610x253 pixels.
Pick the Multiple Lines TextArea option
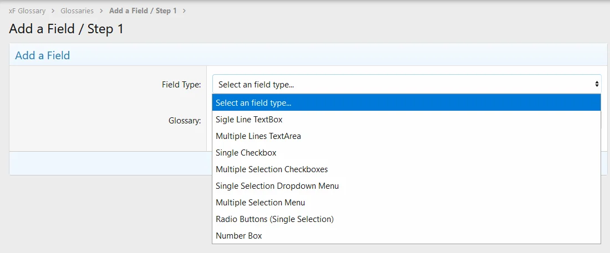258,136
